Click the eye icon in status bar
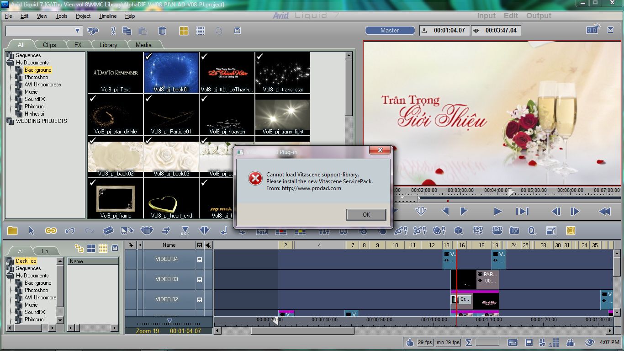The height and width of the screenshot is (351, 624). (590, 342)
